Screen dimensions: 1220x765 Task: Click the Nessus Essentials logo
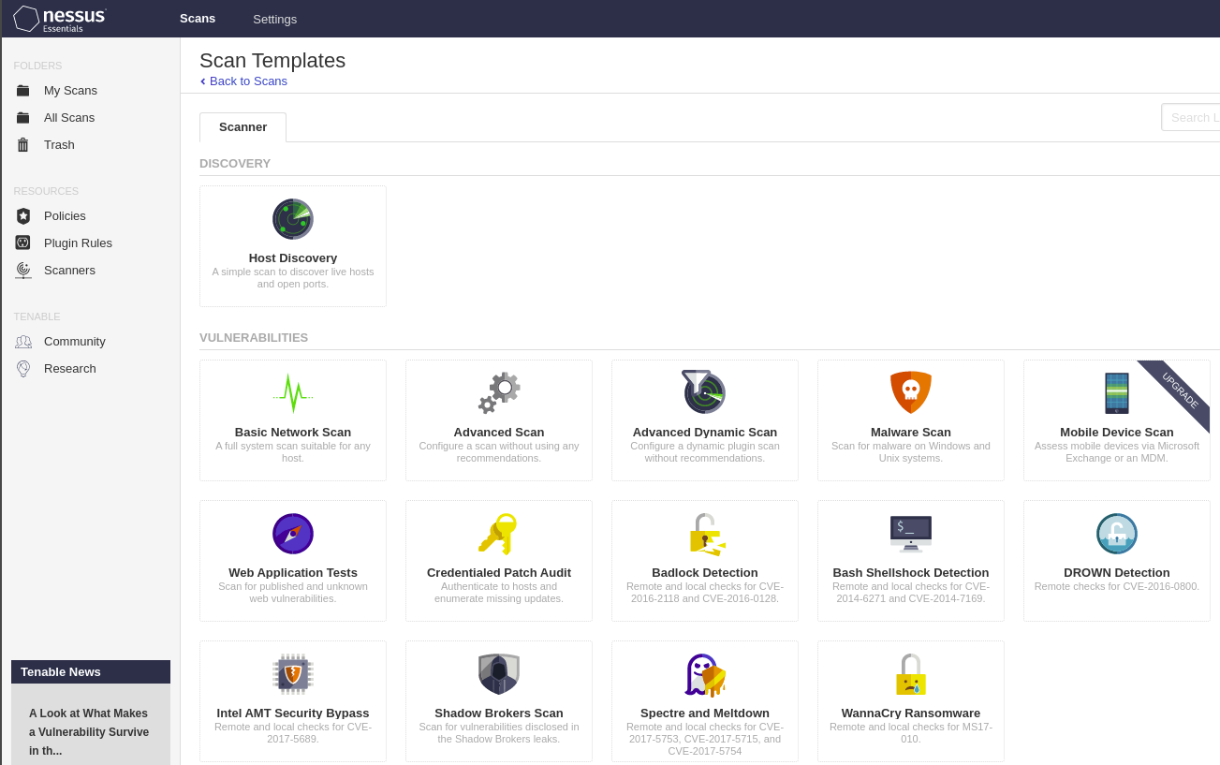point(61,19)
